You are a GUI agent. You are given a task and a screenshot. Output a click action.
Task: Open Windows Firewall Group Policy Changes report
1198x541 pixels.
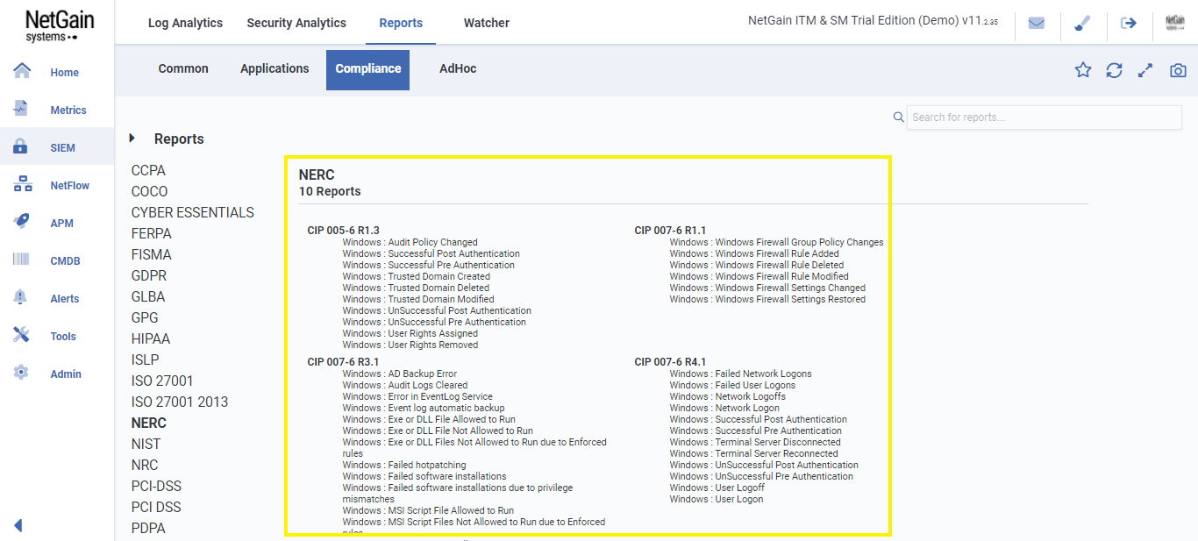[776, 242]
